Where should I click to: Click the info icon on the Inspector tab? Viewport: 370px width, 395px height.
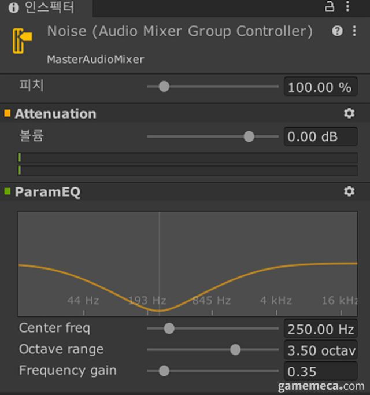pos(13,8)
